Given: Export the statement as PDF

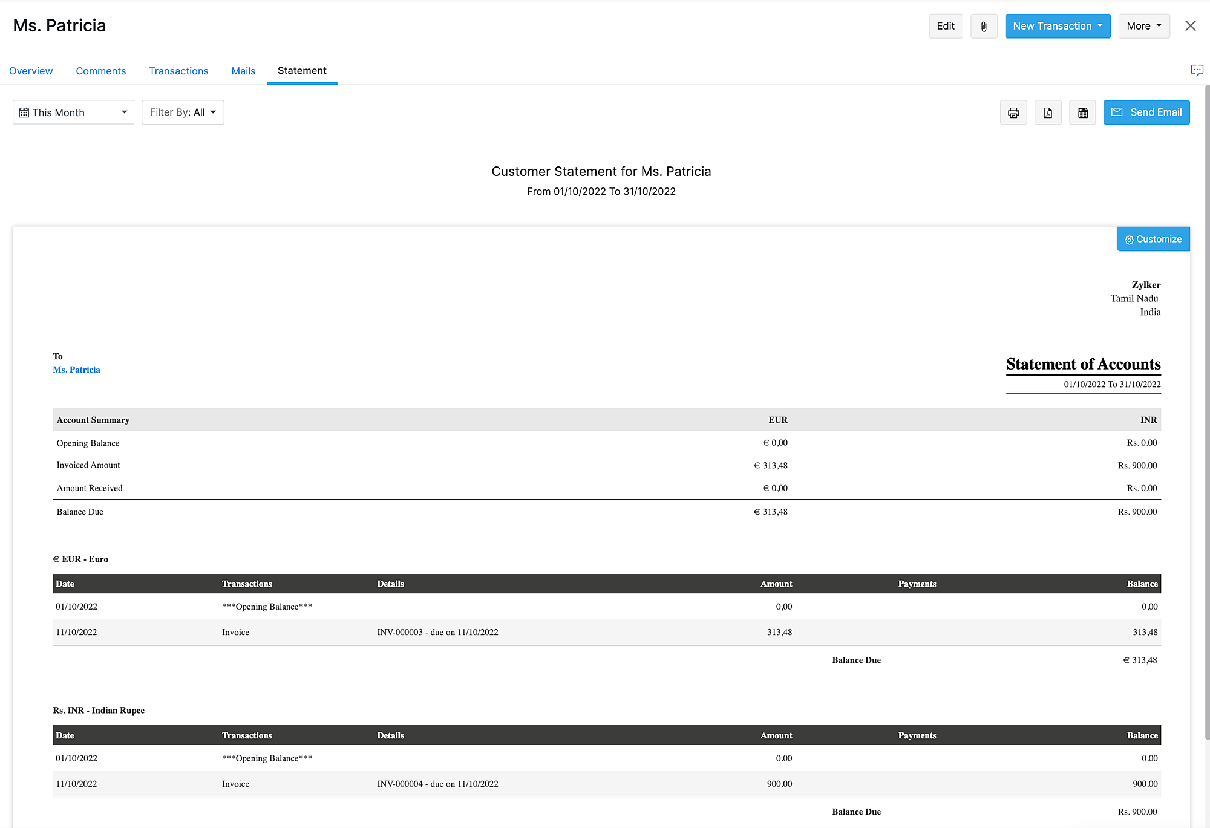Looking at the screenshot, I should click(1048, 112).
